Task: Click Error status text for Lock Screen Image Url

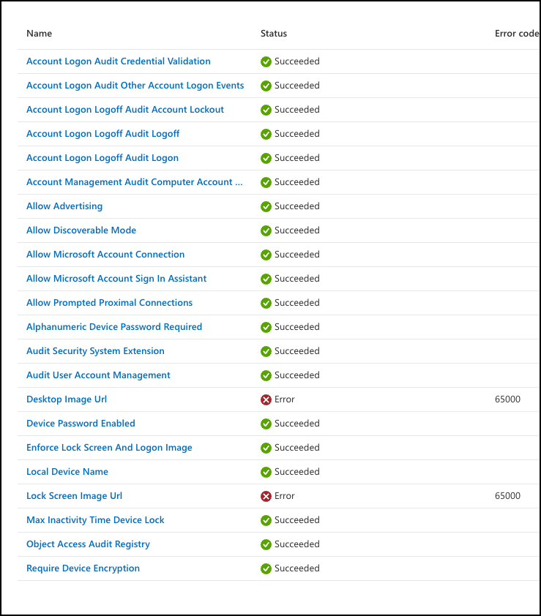Action: [x=284, y=496]
